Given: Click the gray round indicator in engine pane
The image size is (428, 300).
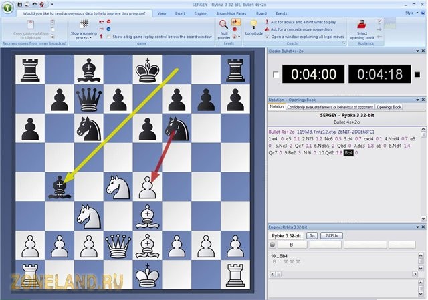Looking at the screenshot, I should [x=272, y=245].
